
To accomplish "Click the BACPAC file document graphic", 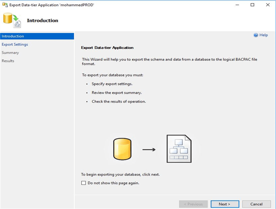I will pos(179,149).
